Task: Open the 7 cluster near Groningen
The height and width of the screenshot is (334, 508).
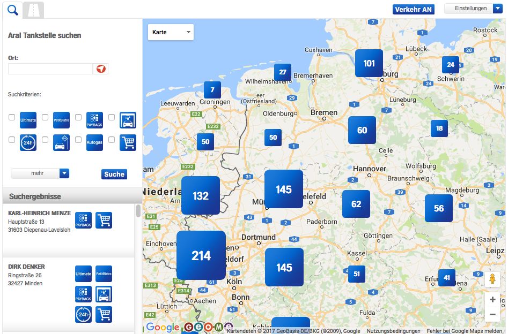Action: pos(212,90)
